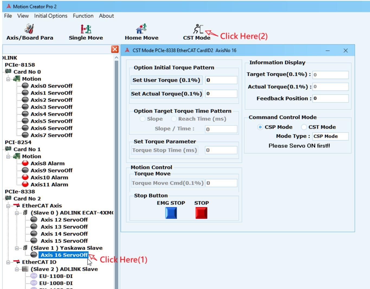Click the blue EMG STOP button
Screen dimensions: 370x289
[171, 213]
